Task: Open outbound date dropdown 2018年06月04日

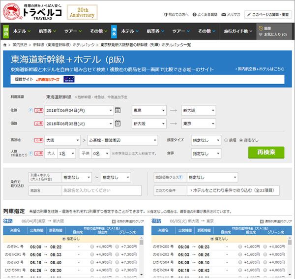Action: tap(79, 110)
